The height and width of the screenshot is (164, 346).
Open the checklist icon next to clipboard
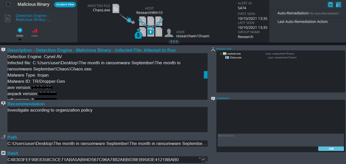click(338, 5)
